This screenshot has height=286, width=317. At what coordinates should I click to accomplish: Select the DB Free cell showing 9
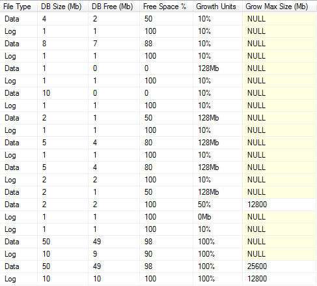pyautogui.click(x=114, y=254)
